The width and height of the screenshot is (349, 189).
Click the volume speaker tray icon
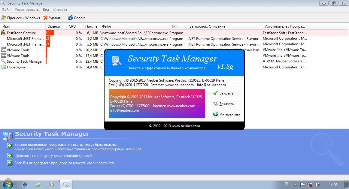click(x=317, y=184)
